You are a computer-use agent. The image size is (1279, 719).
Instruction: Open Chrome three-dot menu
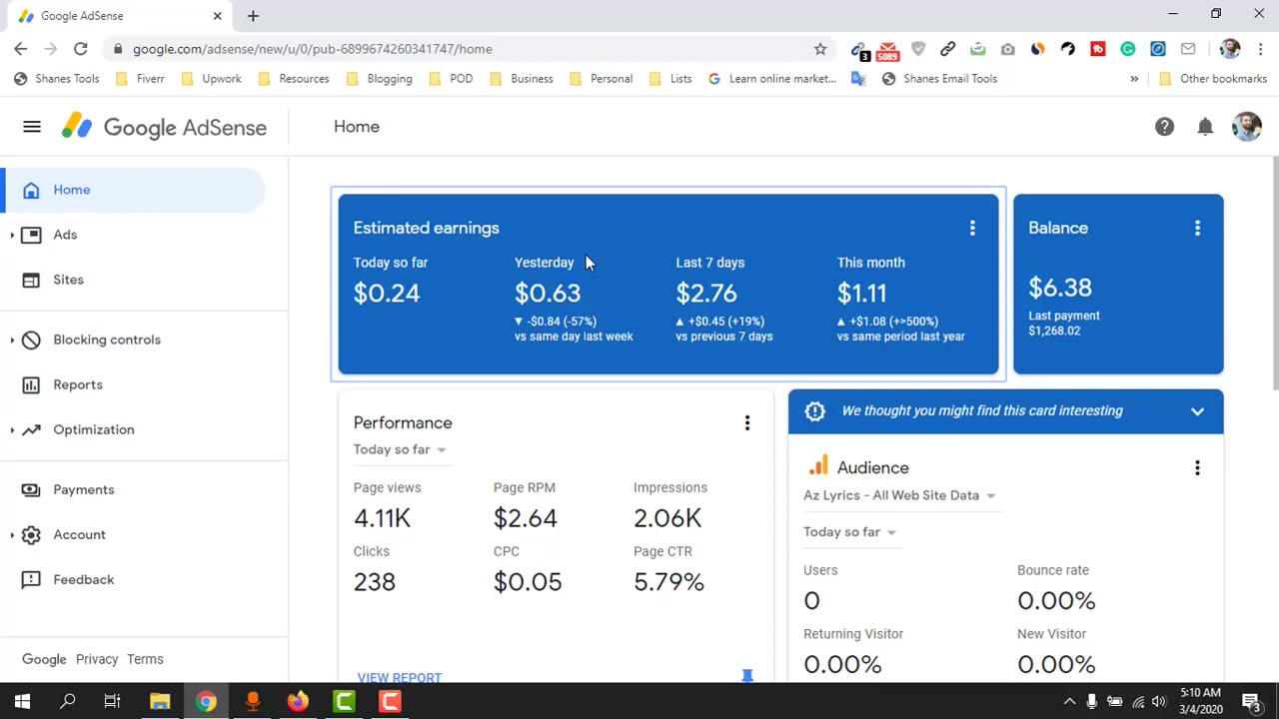pyautogui.click(x=1261, y=49)
